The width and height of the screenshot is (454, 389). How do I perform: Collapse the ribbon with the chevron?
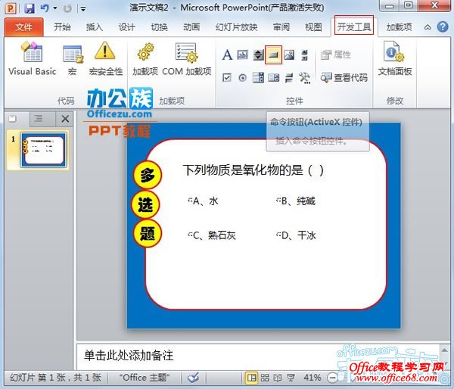click(428, 27)
